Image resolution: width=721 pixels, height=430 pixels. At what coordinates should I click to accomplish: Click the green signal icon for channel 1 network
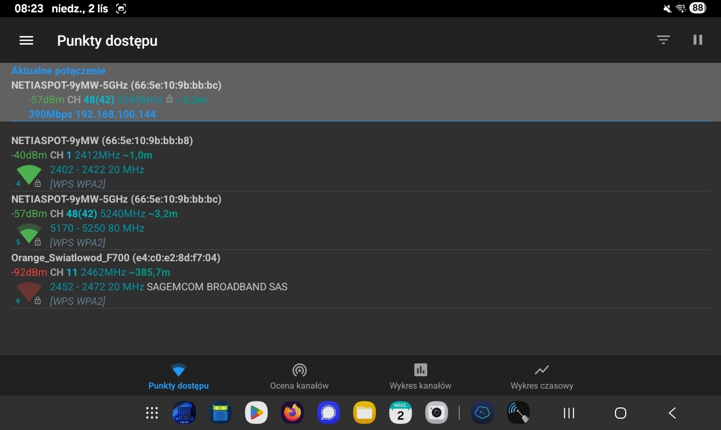(29, 175)
